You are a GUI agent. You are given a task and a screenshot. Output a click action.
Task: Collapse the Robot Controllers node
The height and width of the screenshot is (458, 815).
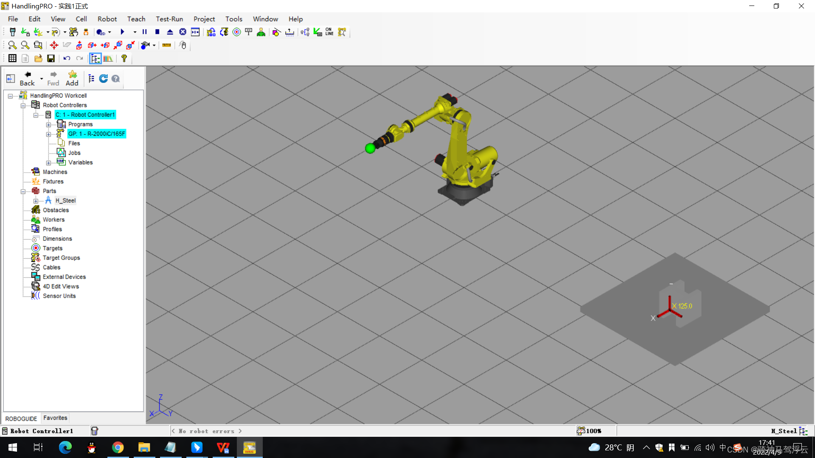(x=23, y=105)
